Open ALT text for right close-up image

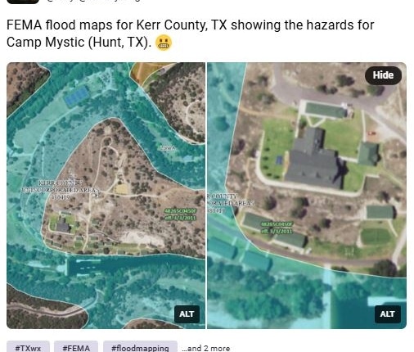(388, 314)
